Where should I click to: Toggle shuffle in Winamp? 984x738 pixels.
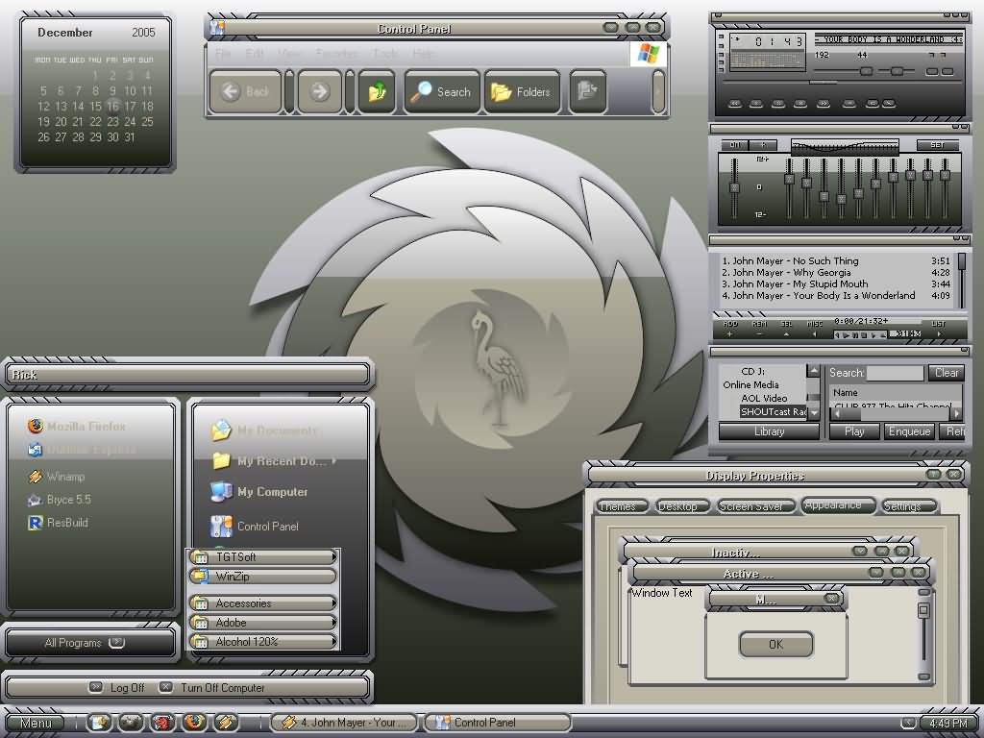coord(873,103)
